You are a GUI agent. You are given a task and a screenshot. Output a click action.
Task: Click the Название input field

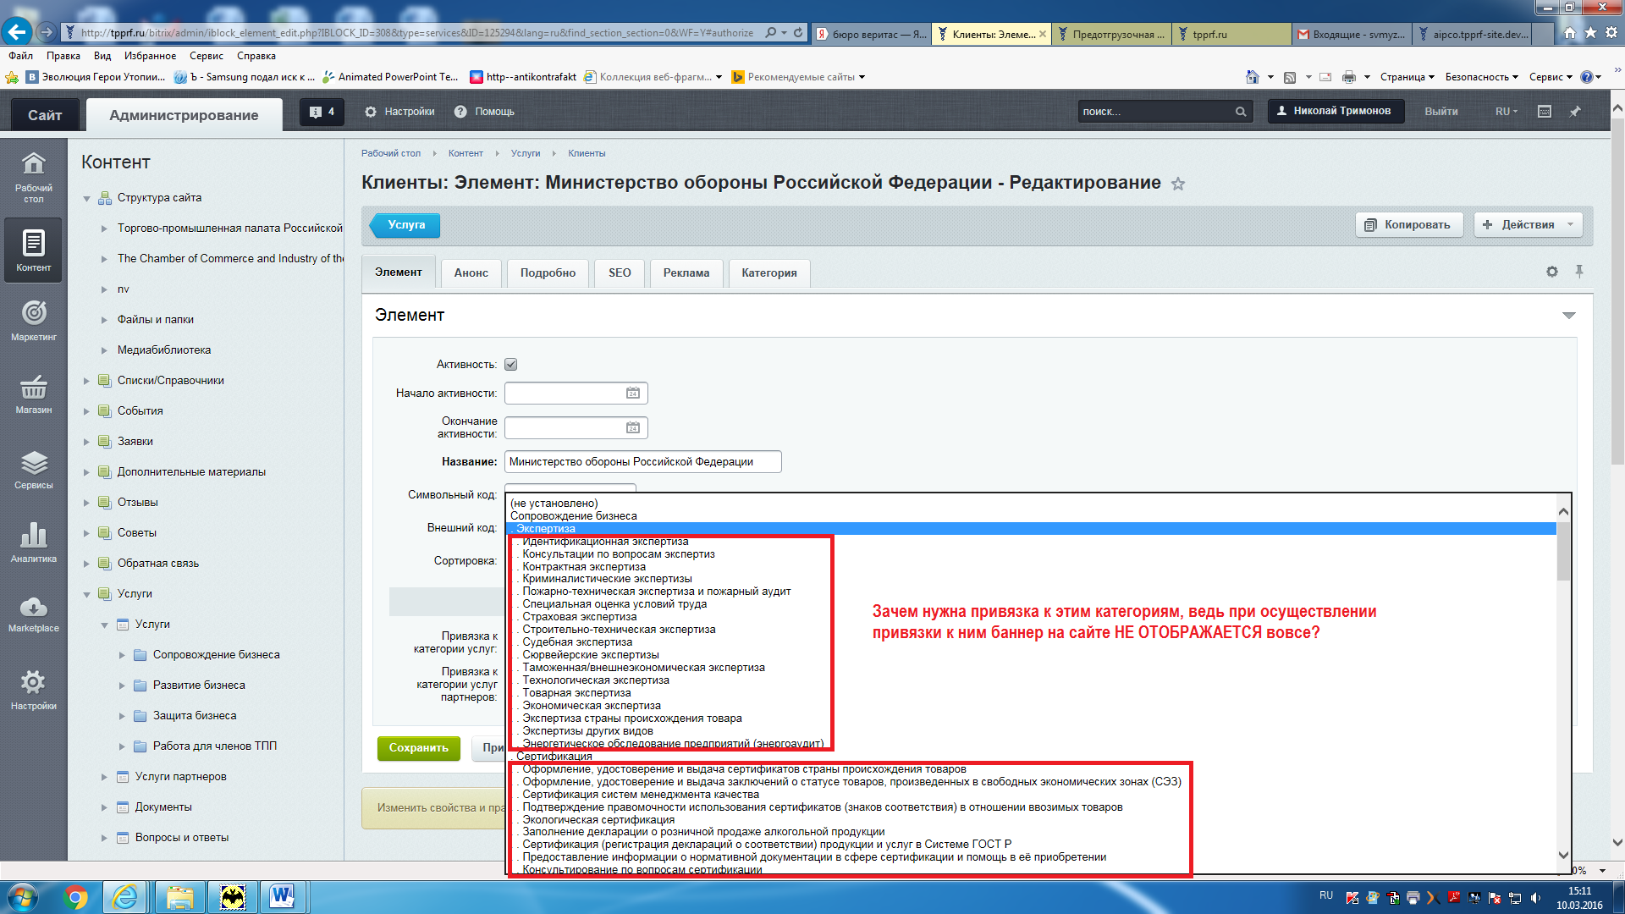pyautogui.click(x=643, y=462)
